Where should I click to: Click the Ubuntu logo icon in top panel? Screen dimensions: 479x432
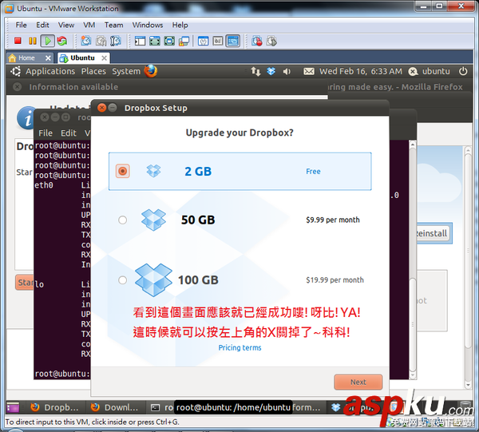point(16,71)
